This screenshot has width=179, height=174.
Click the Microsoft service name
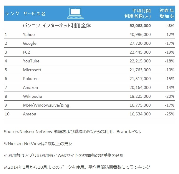click(32, 70)
